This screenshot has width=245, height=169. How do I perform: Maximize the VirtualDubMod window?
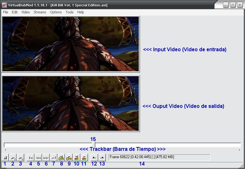click(233, 5)
